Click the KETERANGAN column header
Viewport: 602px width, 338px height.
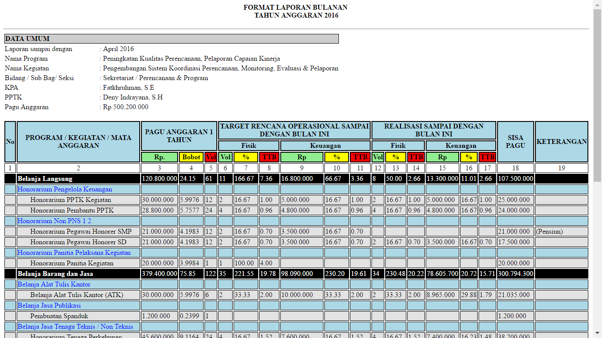coord(561,142)
